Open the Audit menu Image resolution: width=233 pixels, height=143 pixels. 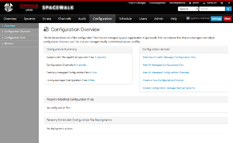coord(82,18)
